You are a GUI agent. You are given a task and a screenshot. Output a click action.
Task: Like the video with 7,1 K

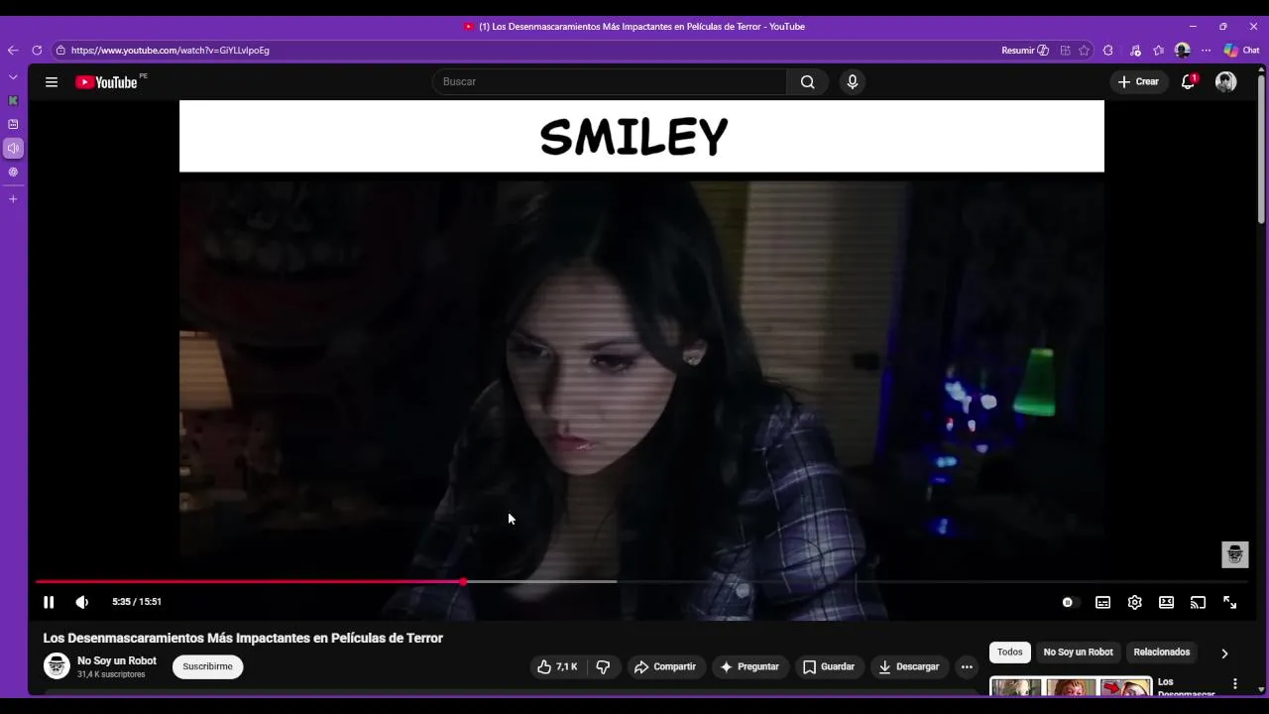557,666
